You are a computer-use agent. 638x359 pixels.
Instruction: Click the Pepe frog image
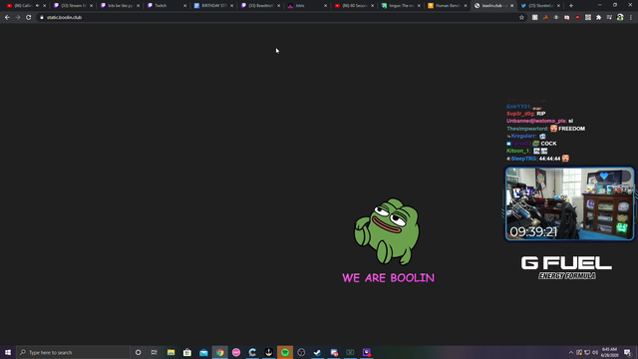(x=387, y=231)
